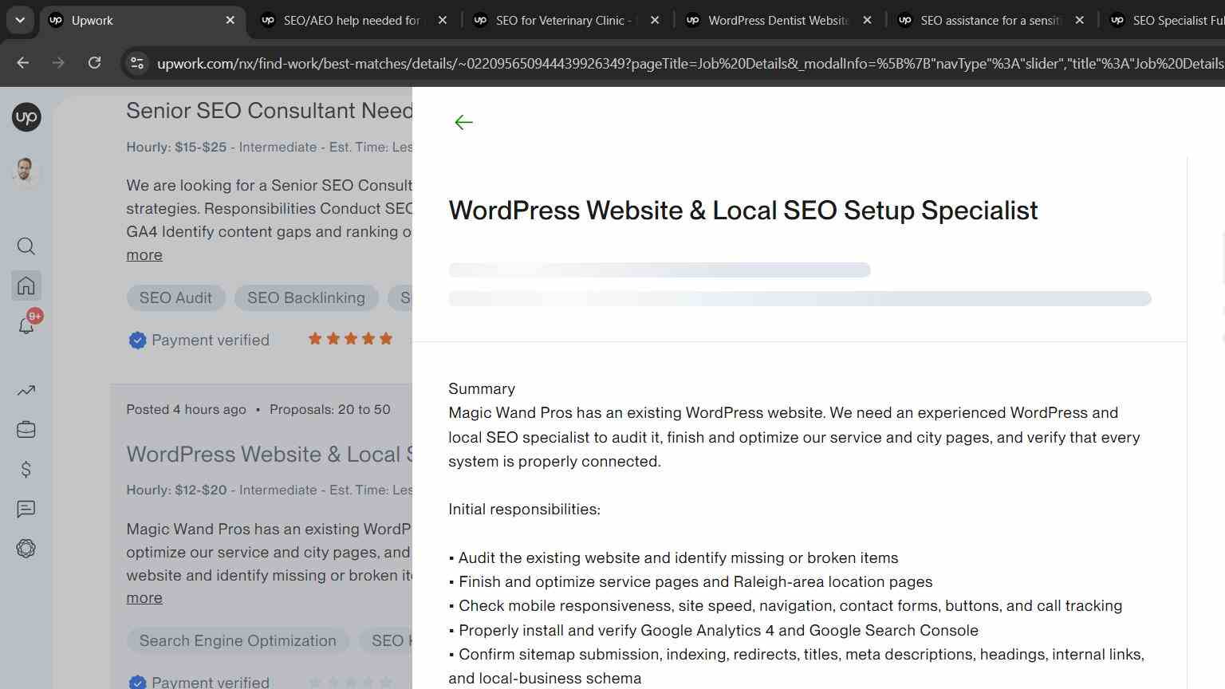Select the home icon in the sidebar

point(26,285)
